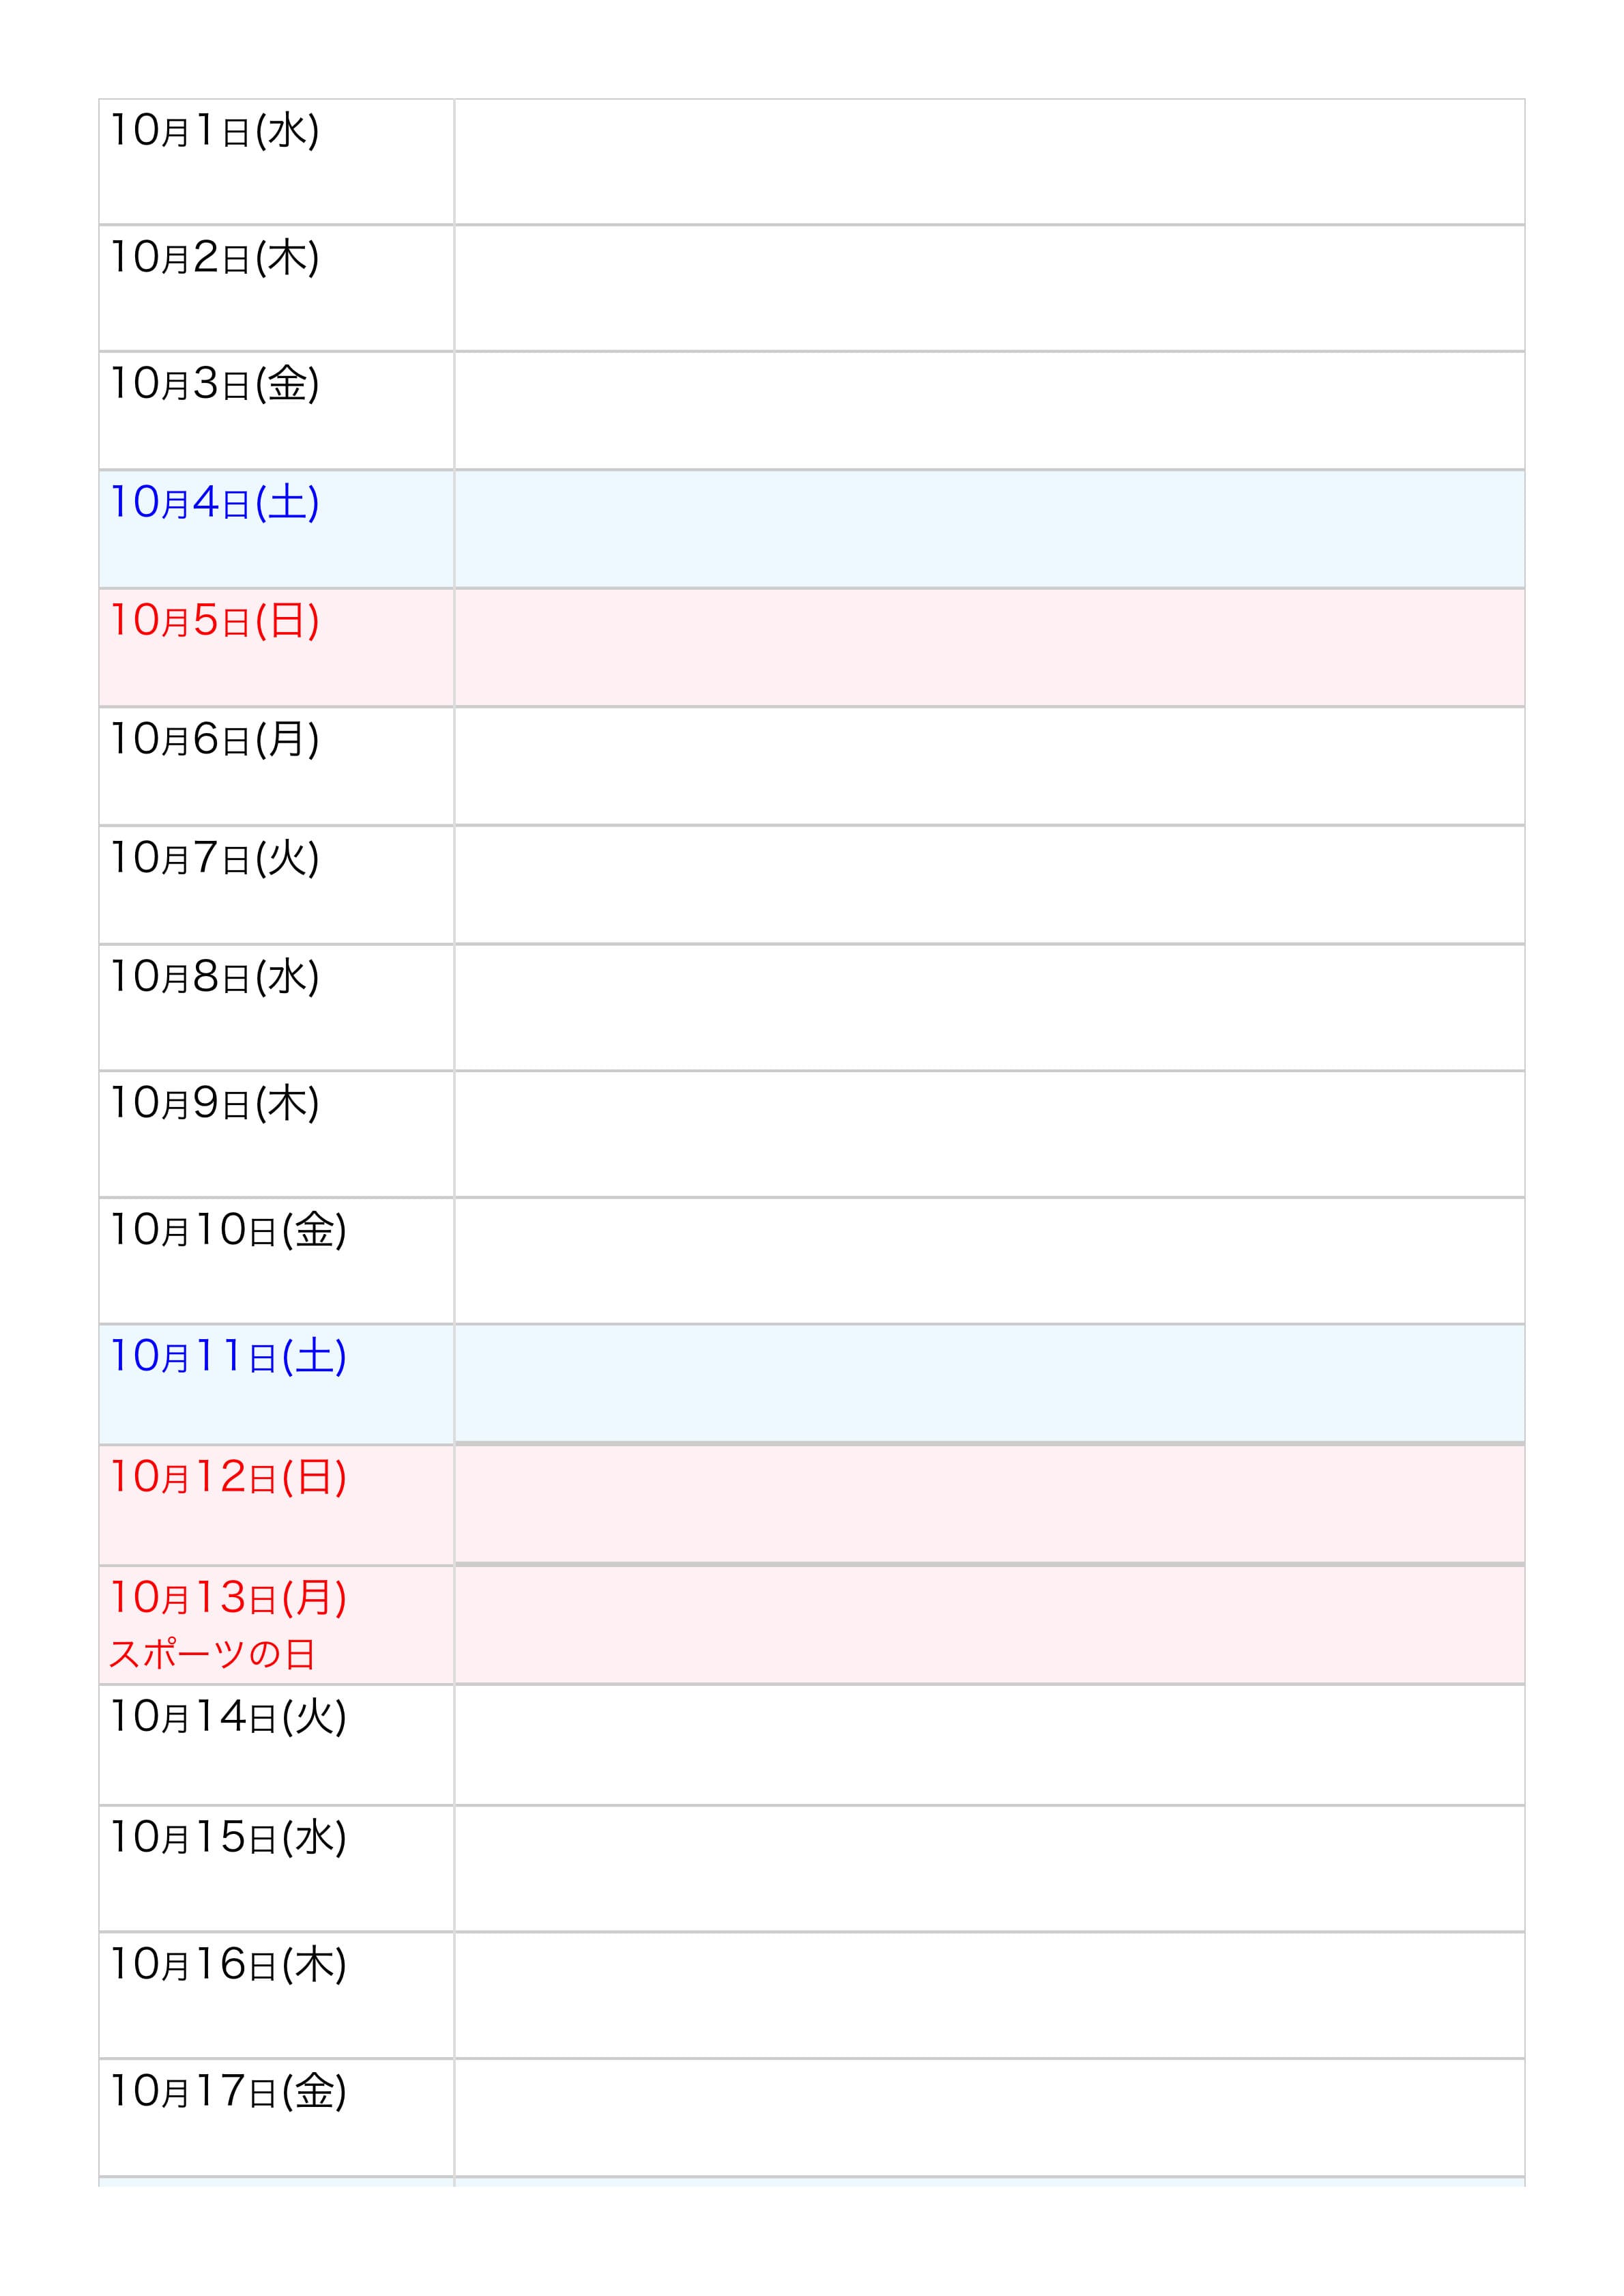
Task: Click the 10月3日(金) date cell
Action: (214, 384)
